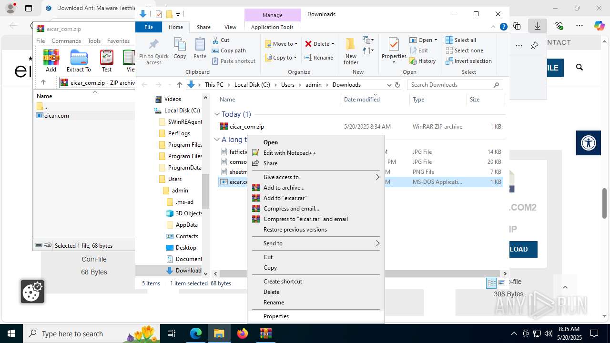This screenshot has height=343, width=610.
Task: Open the File ribbon tab
Action: pyautogui.click(x=149, y=27)
